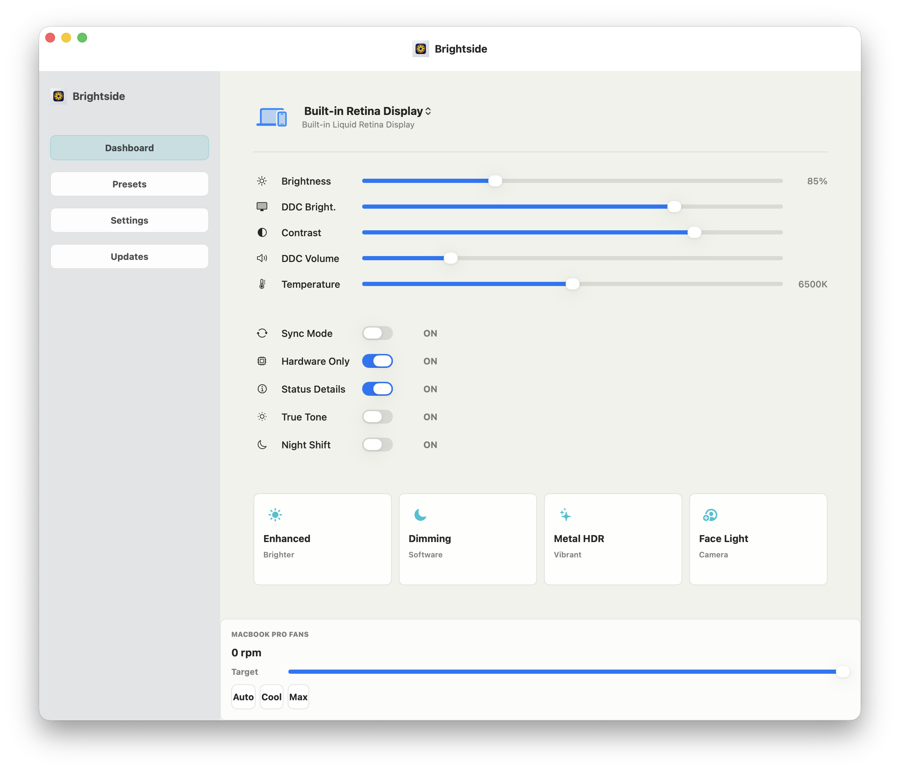The width and height of the screenshot is (900, 772).
Task: Click the half-circle Contrast icon
Action: pos(262,232)
